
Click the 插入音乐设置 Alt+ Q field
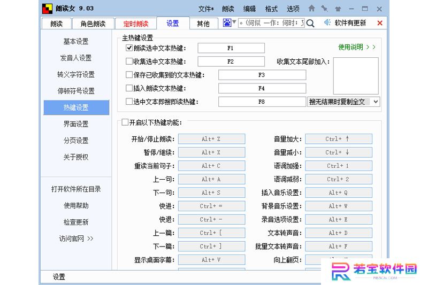coord(339,192)
